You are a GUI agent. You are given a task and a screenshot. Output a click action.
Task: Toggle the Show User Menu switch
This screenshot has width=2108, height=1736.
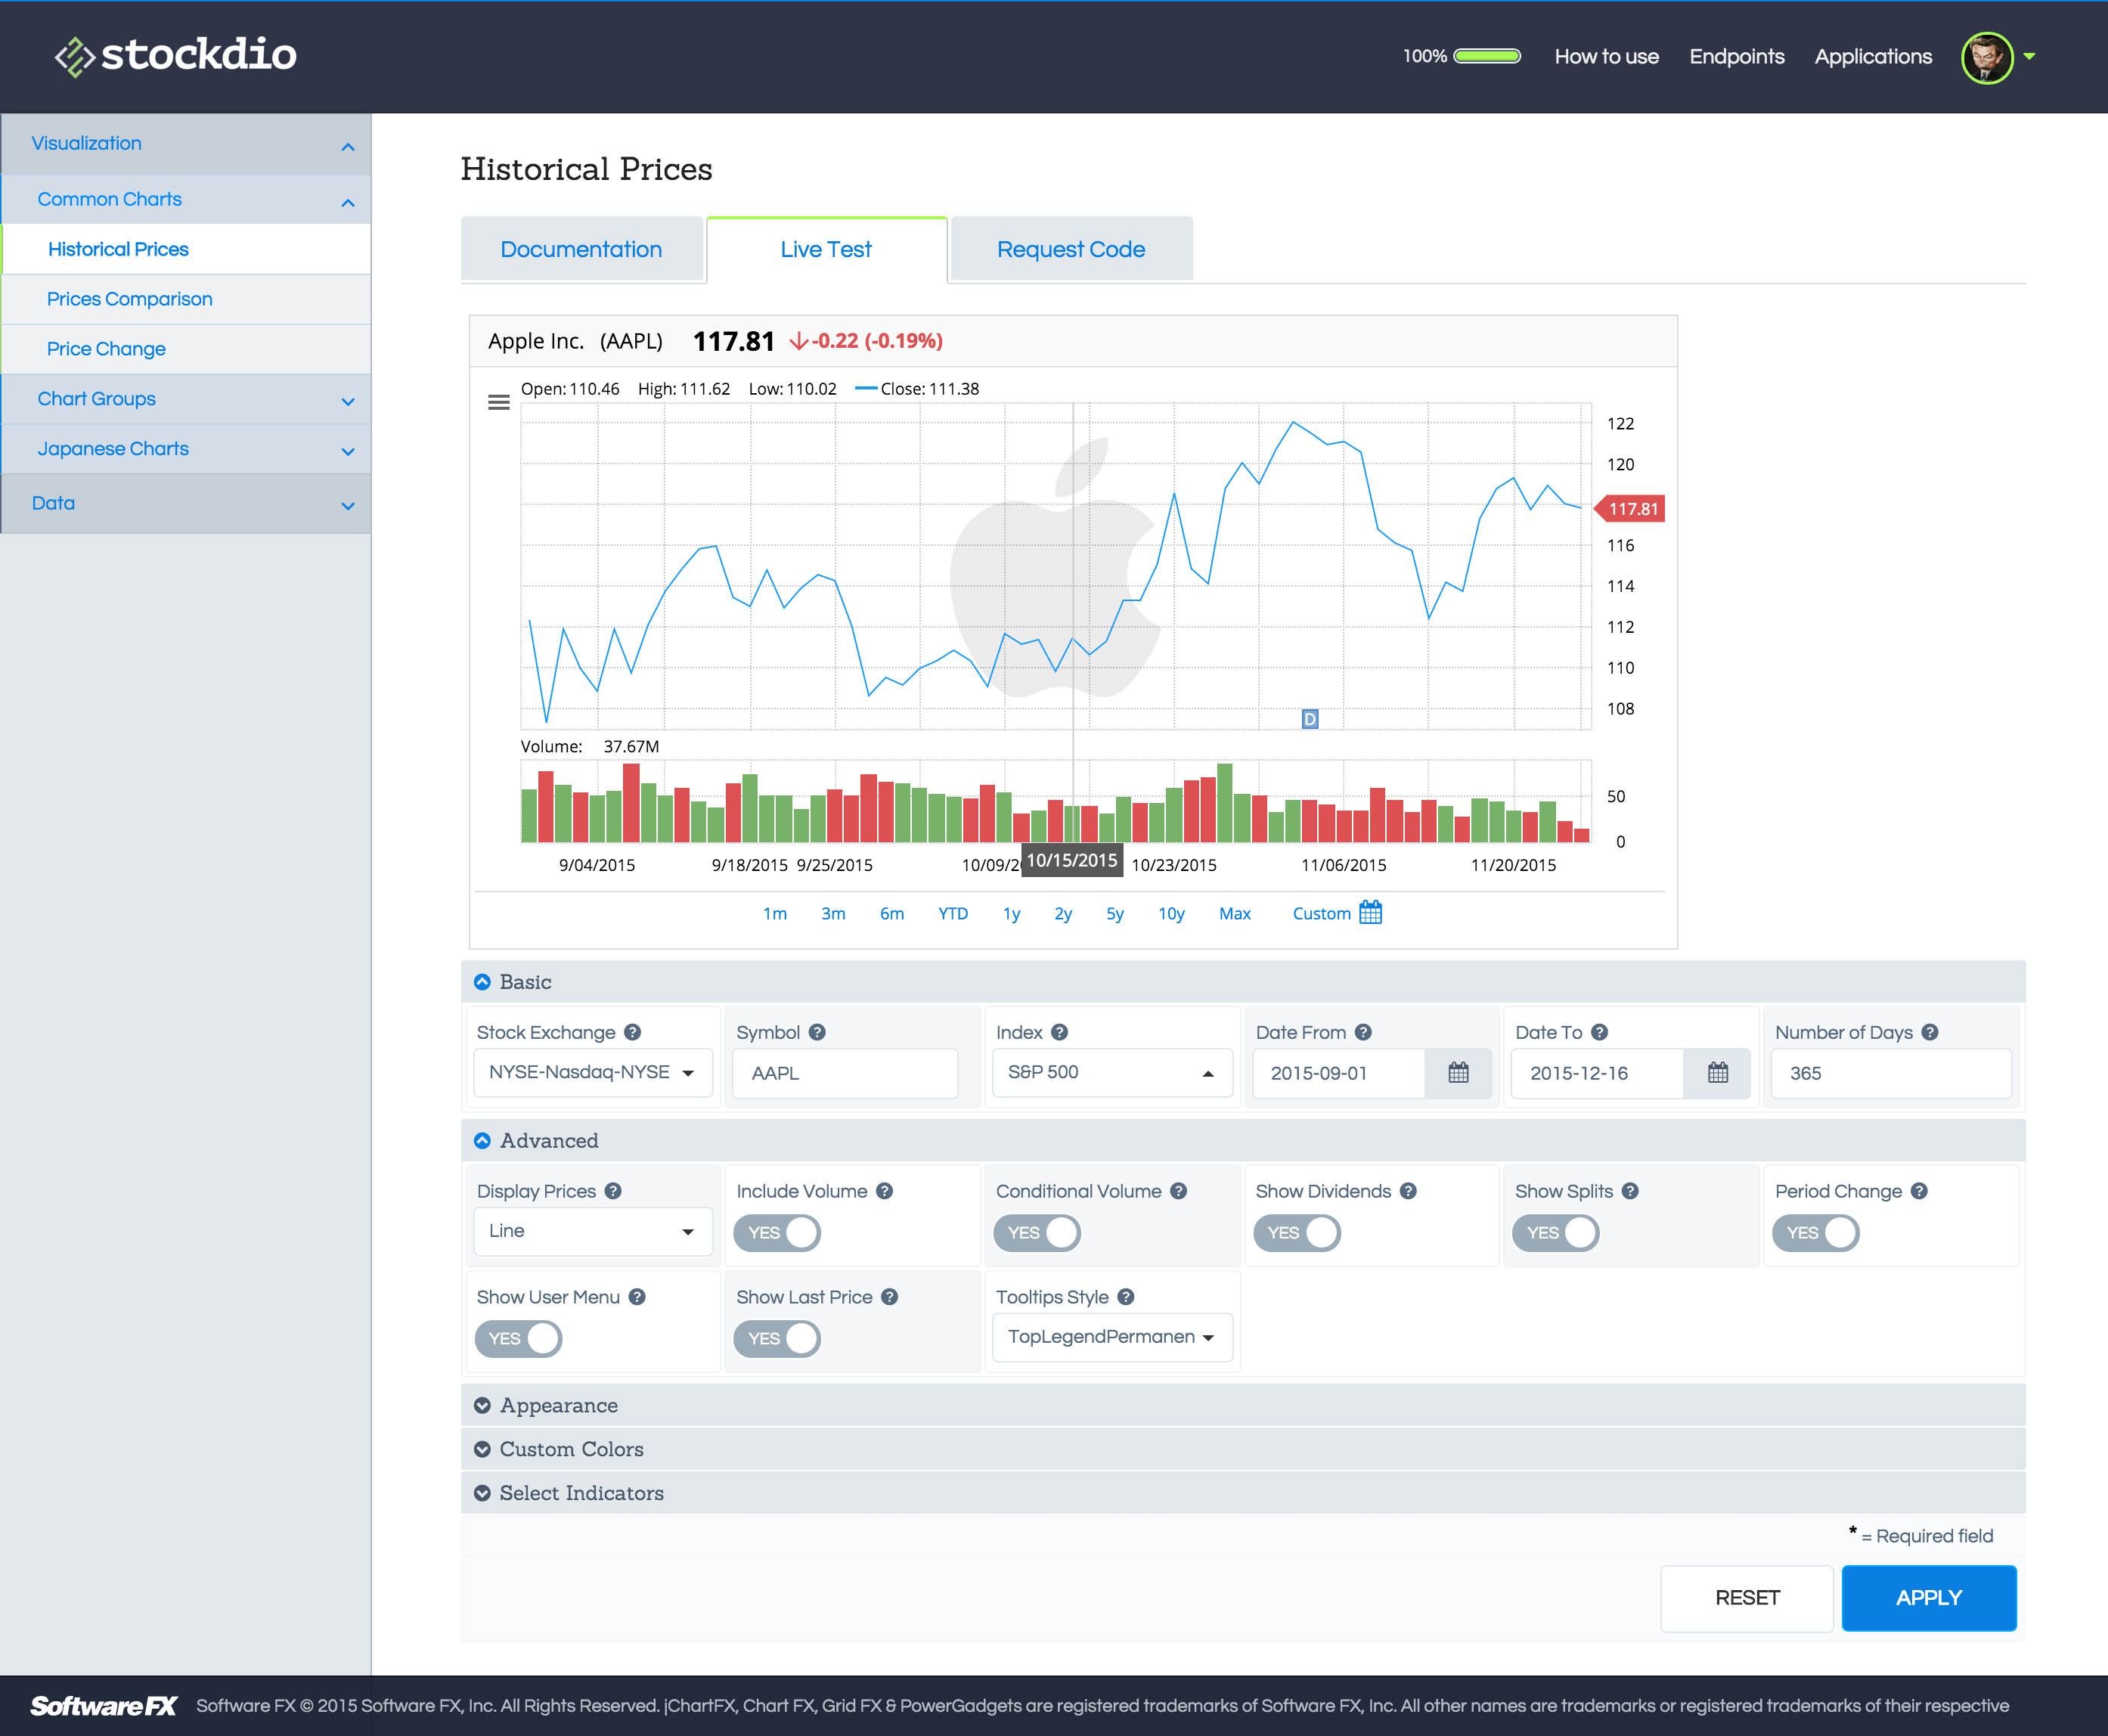(x=518, y=1339)
